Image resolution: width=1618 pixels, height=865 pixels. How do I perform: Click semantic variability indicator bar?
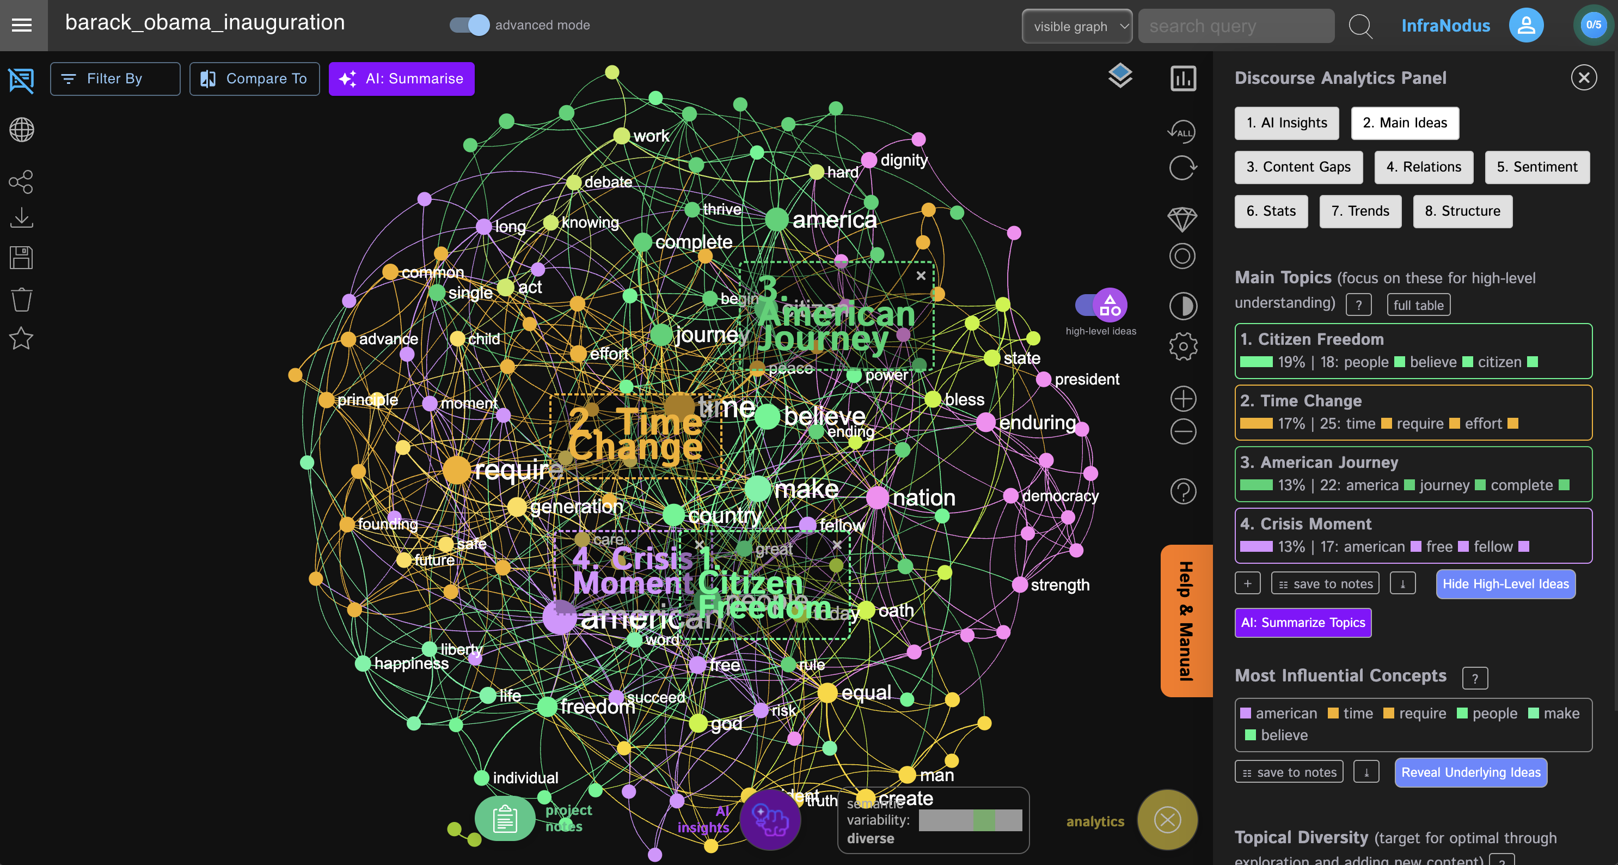[970, 820]
